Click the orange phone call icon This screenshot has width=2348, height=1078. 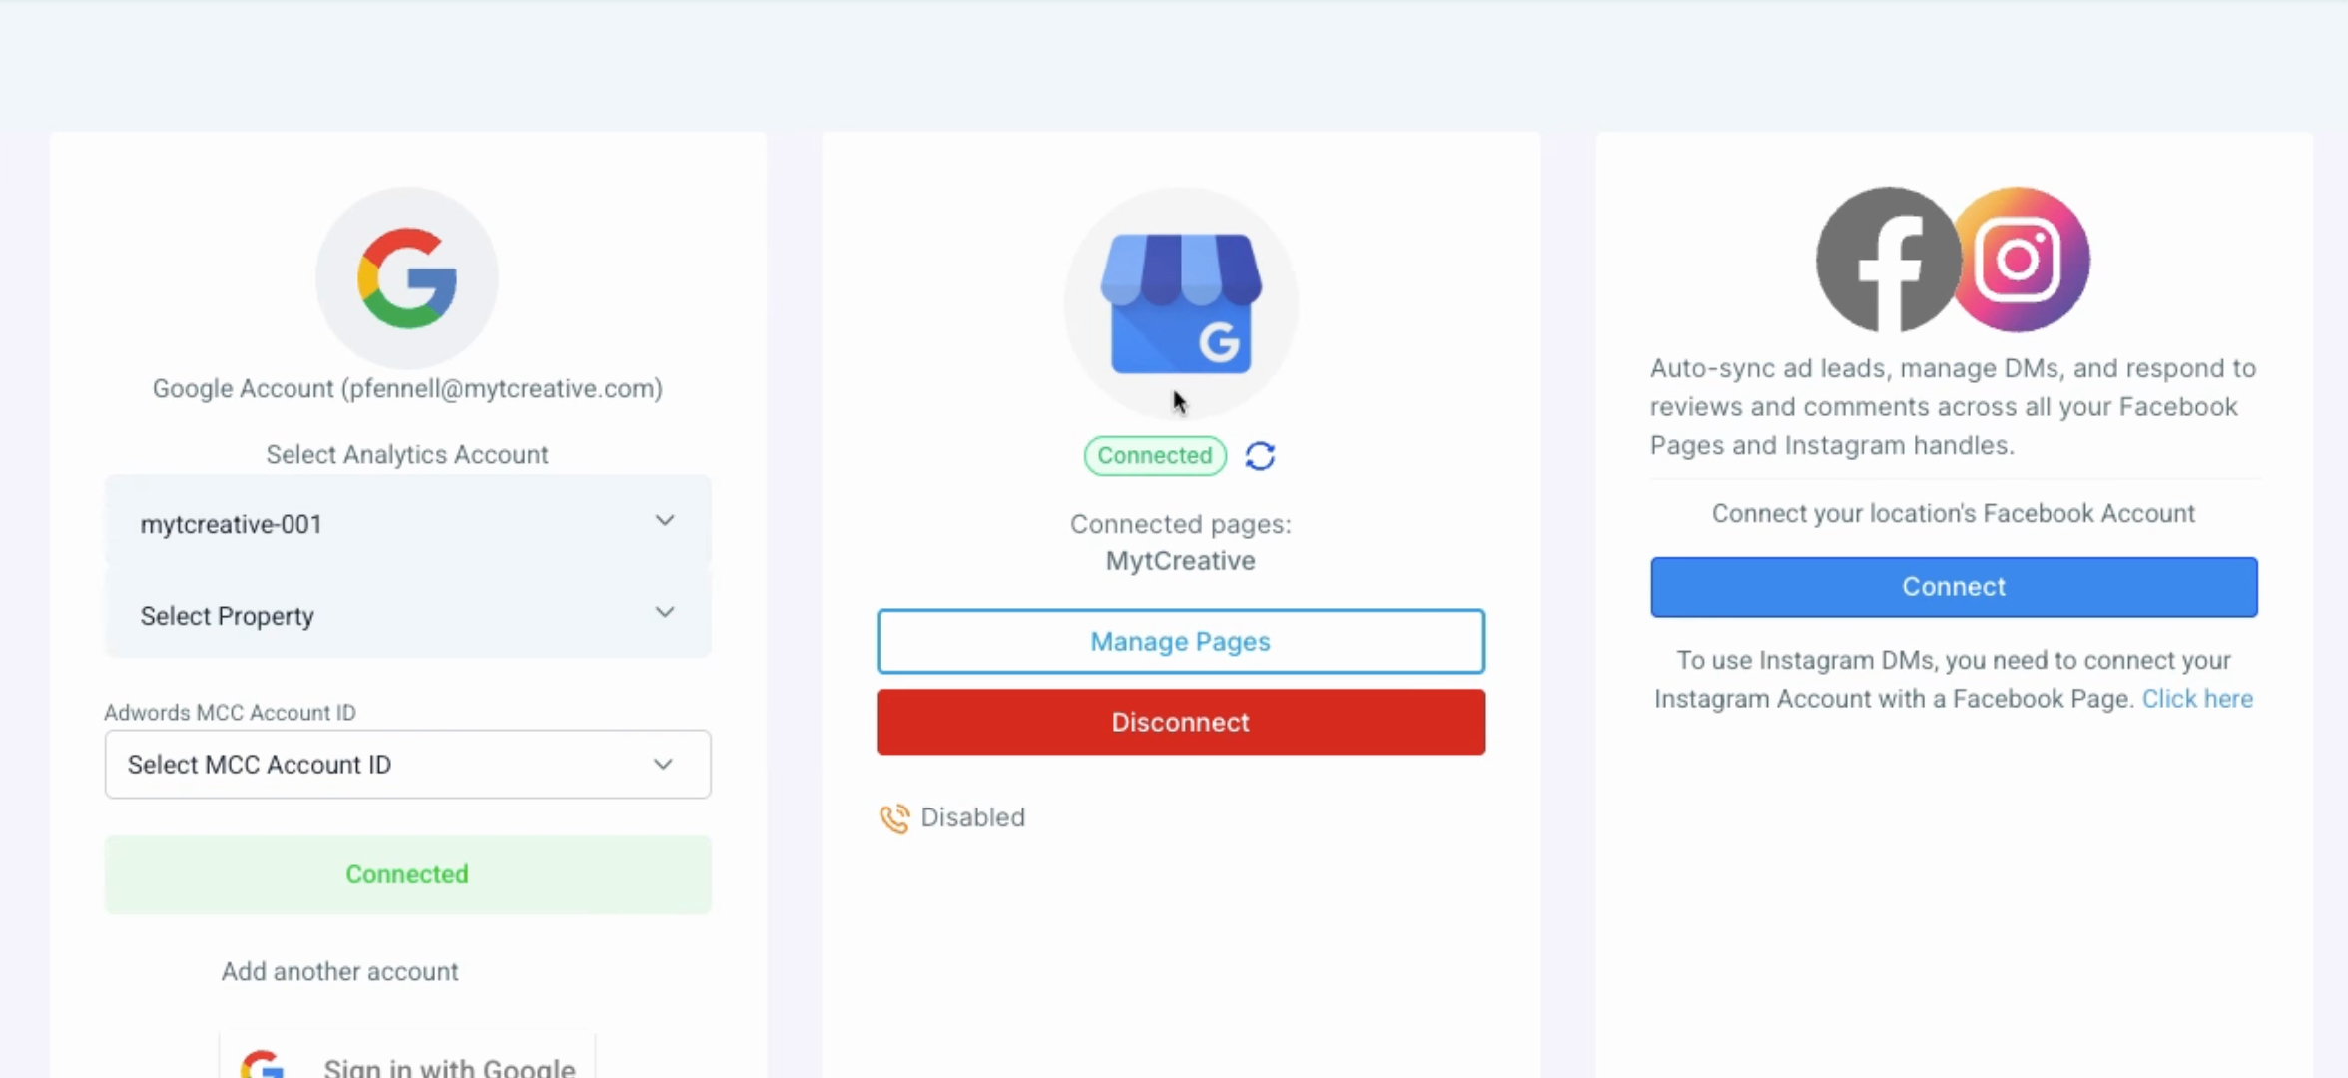(894, 818)
